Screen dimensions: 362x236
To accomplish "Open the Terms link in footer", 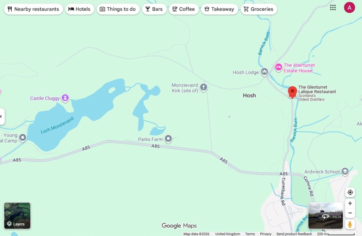I will pyautogui.click(x=250, y=234).
